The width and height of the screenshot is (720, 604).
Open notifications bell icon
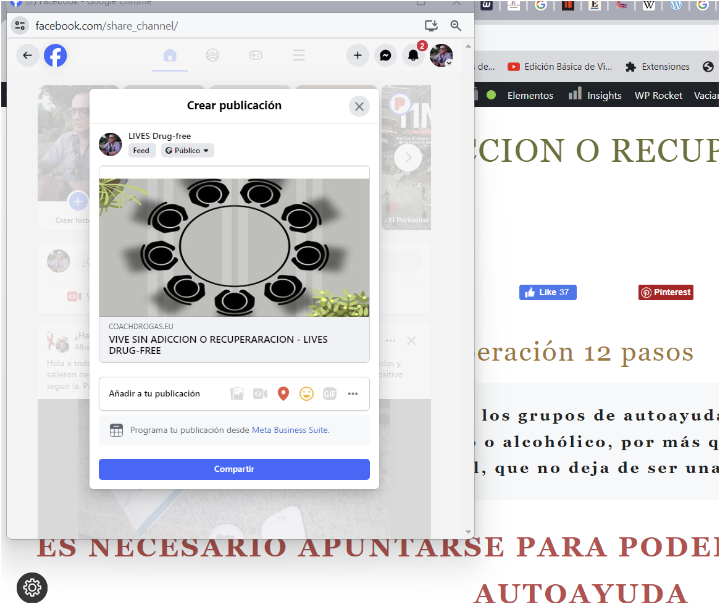coord(413,56)
